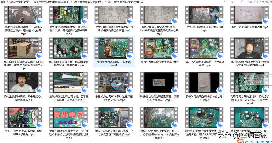Image resolution: width=272 pixels, height=143 pixels.
Task: Select the 格力三匹变频柜机把H7维修过程 thumbnail
Action: tap(204, 15)
